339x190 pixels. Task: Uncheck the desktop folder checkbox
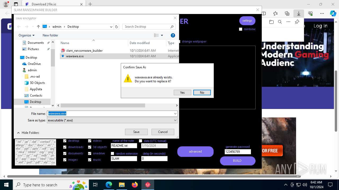(x=65, y=141)
